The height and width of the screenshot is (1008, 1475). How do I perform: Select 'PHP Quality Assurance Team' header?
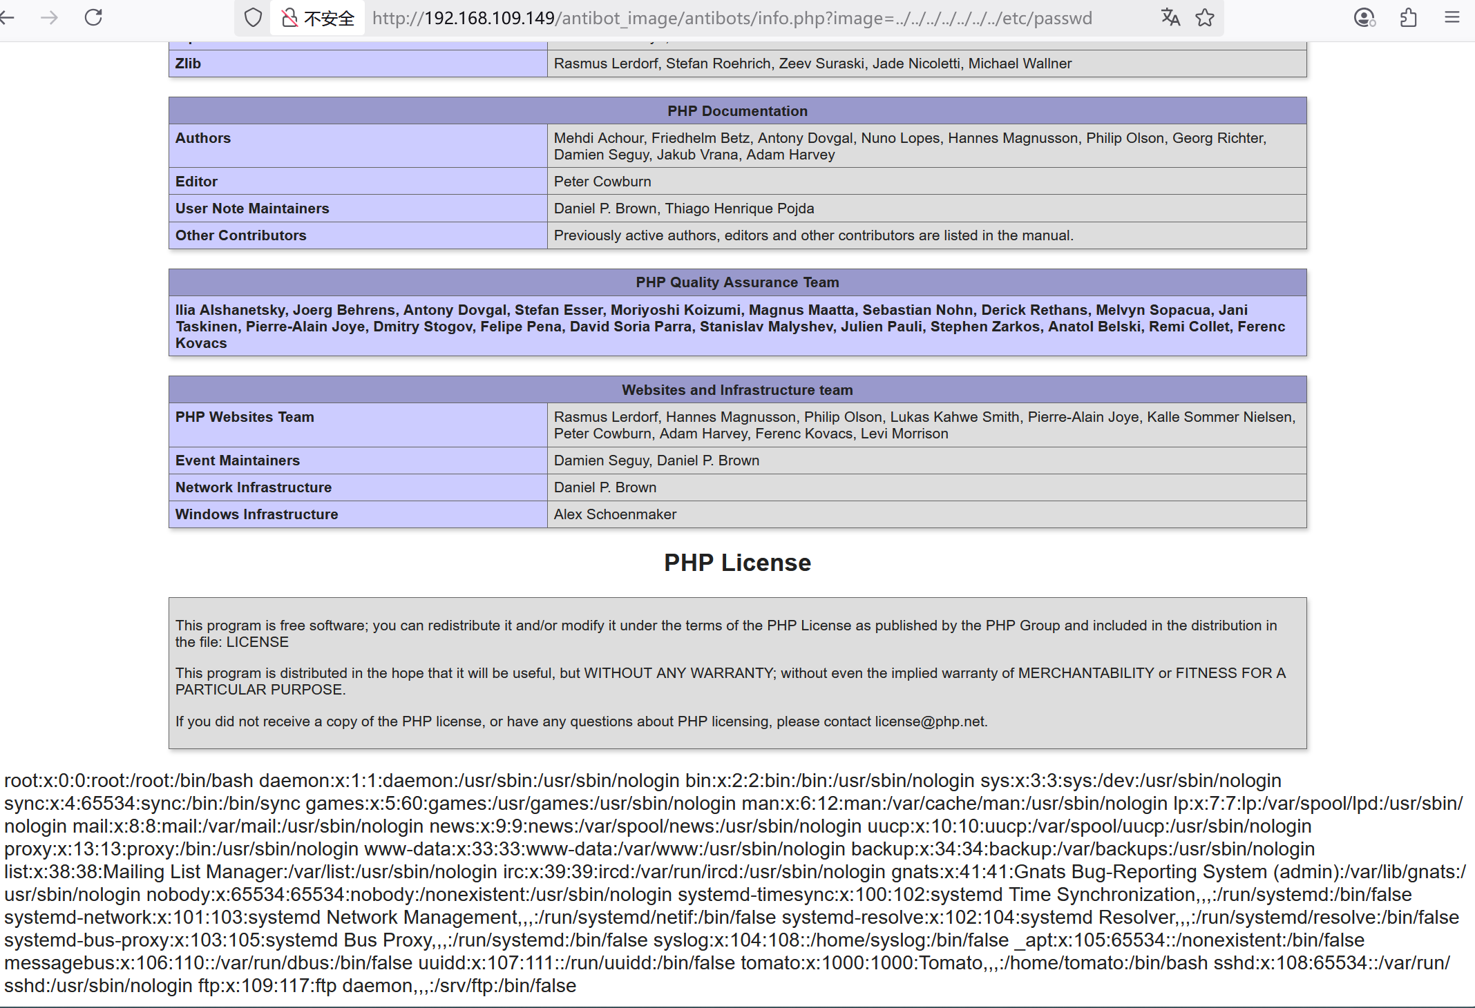click(737, 282)
